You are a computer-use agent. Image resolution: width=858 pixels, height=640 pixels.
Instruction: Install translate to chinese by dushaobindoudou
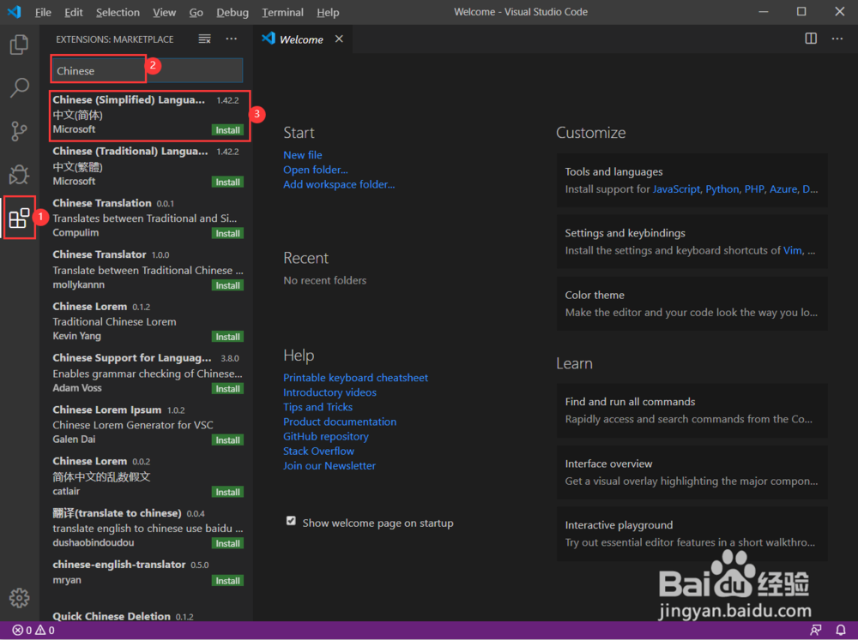[x=227, y=543]
